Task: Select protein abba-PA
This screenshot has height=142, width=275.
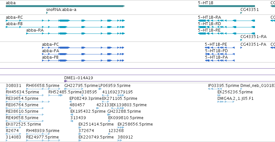Action: [50, 51]
